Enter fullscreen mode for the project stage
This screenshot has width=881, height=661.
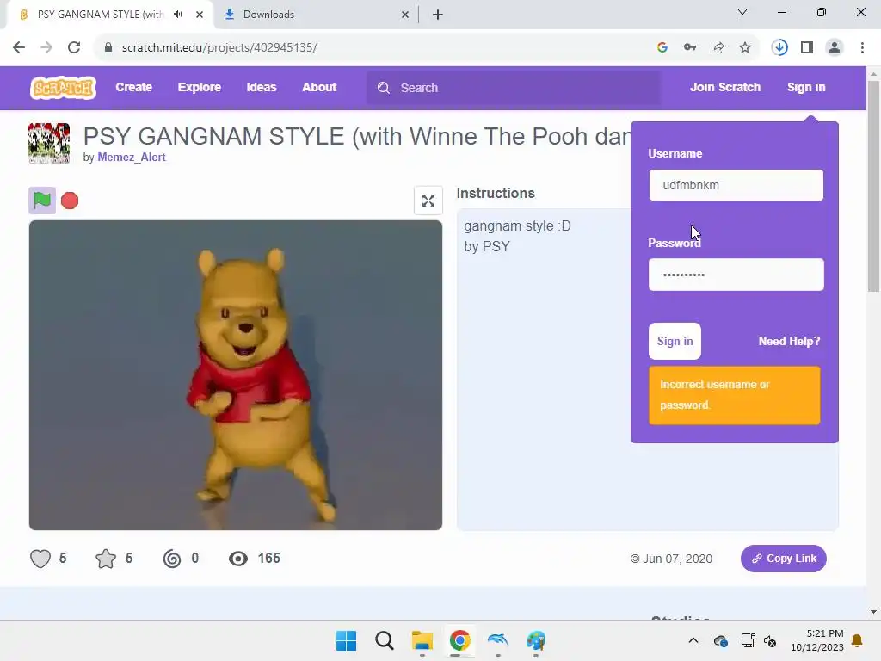(428, 201)
